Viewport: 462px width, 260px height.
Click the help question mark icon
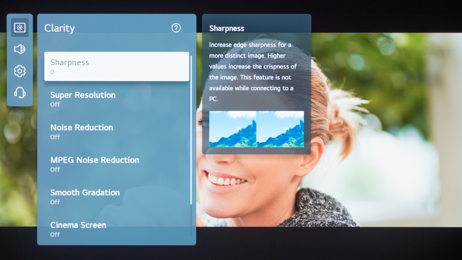coord(176,28)
